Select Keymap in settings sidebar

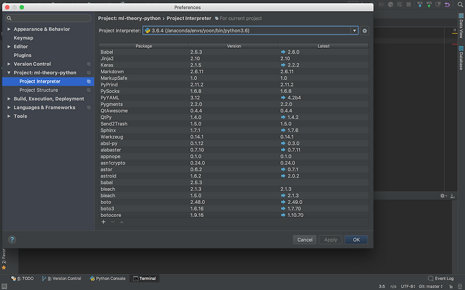[x=23, y=38]
